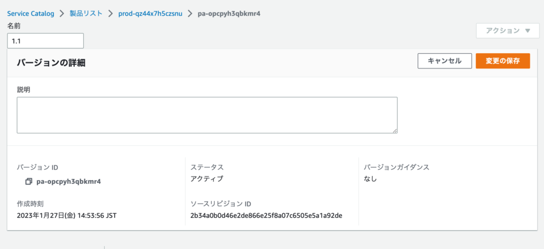Click the current breadcrumb pa-opcpyh3qbkmr4
The width and height of the screenshot is (544, 249).
click(229, 14)
